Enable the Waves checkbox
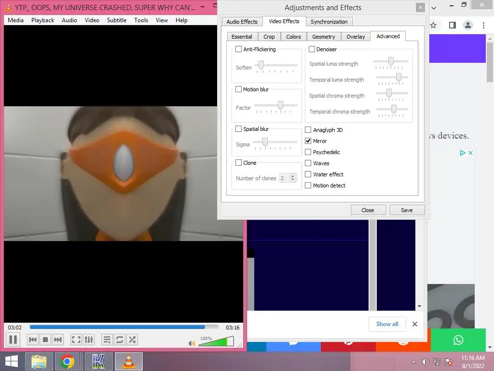 coord(308,163)
